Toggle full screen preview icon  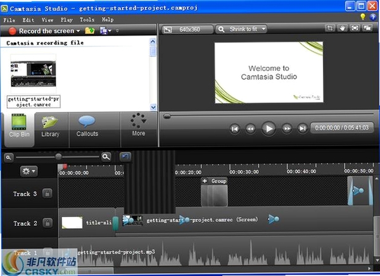pos(355,28)
